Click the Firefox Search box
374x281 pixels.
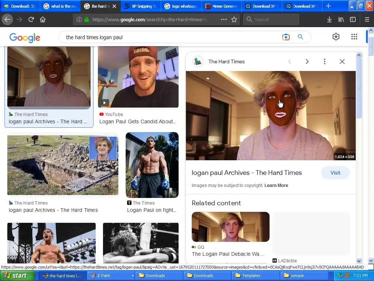(x=271, y=20)
